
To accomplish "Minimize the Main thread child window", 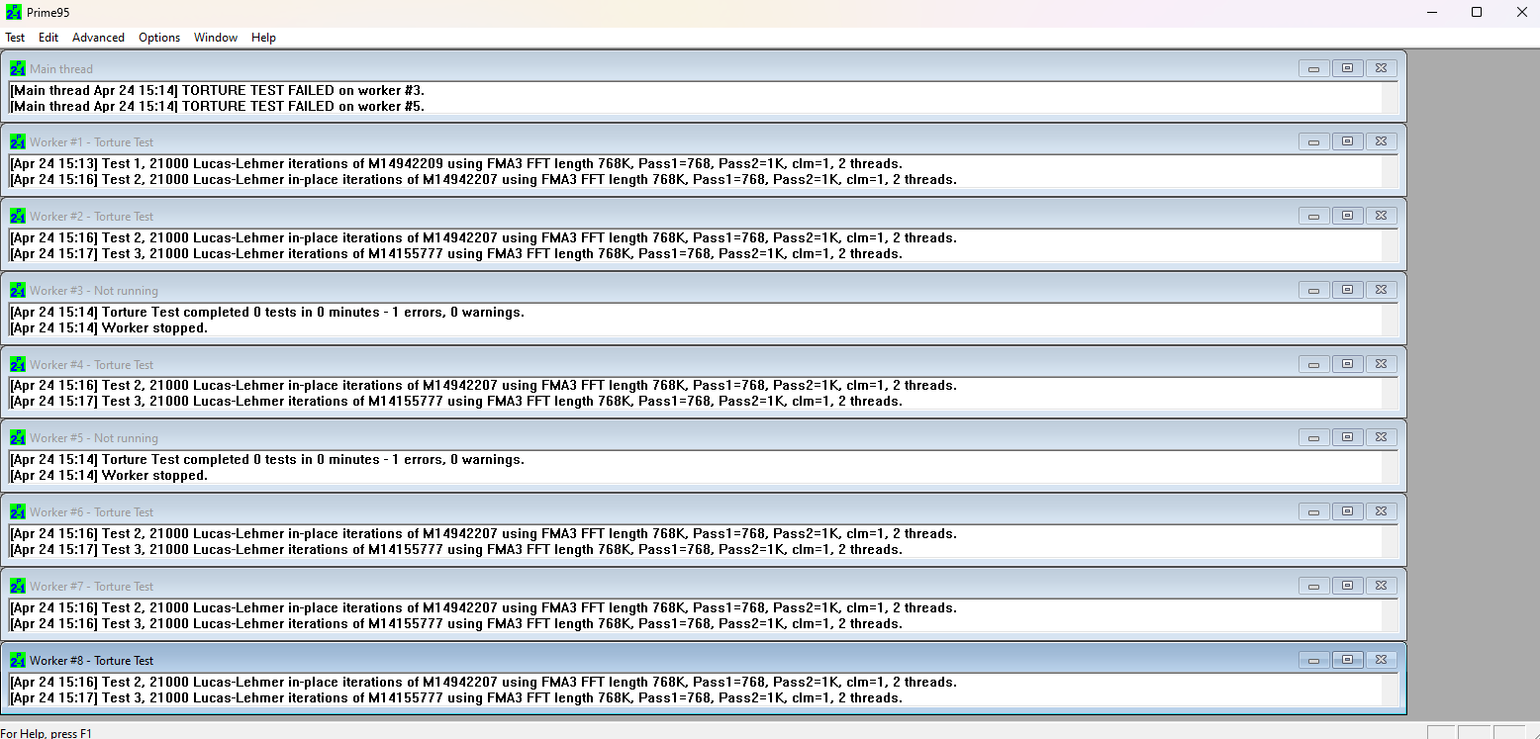I will (1314, 68).
